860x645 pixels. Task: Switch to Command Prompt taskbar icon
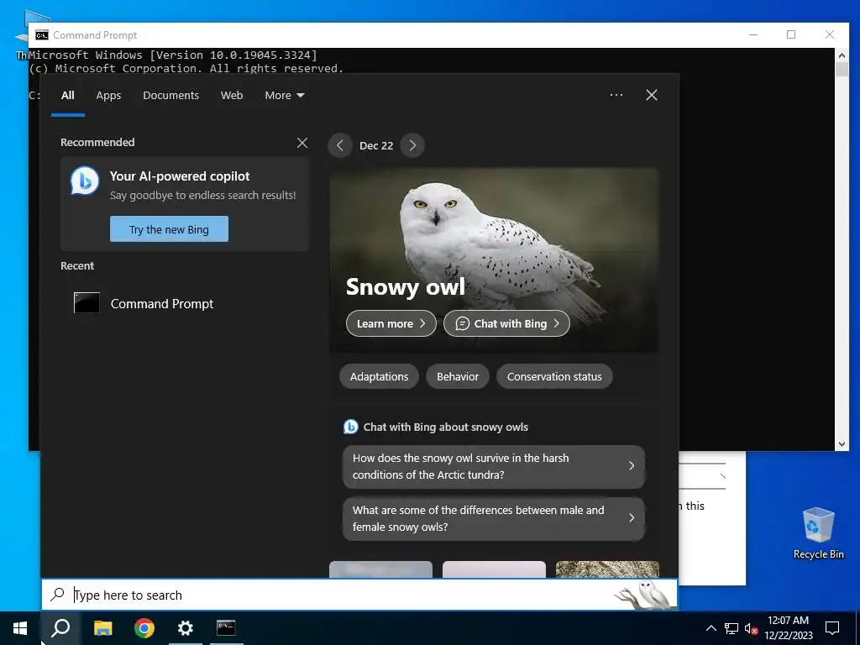(226, 627)
